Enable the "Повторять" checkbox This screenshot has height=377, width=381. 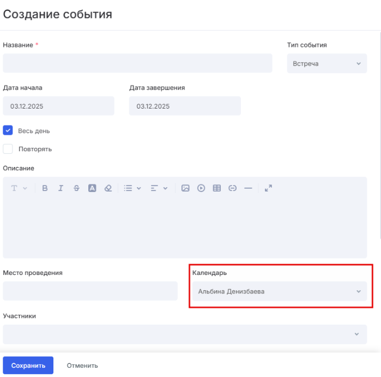pyautogui.click(x=8, y=149)
